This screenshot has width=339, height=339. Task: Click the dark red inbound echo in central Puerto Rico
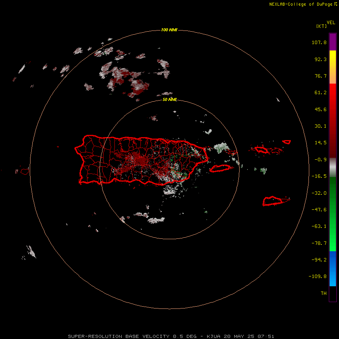click(139, 160)
